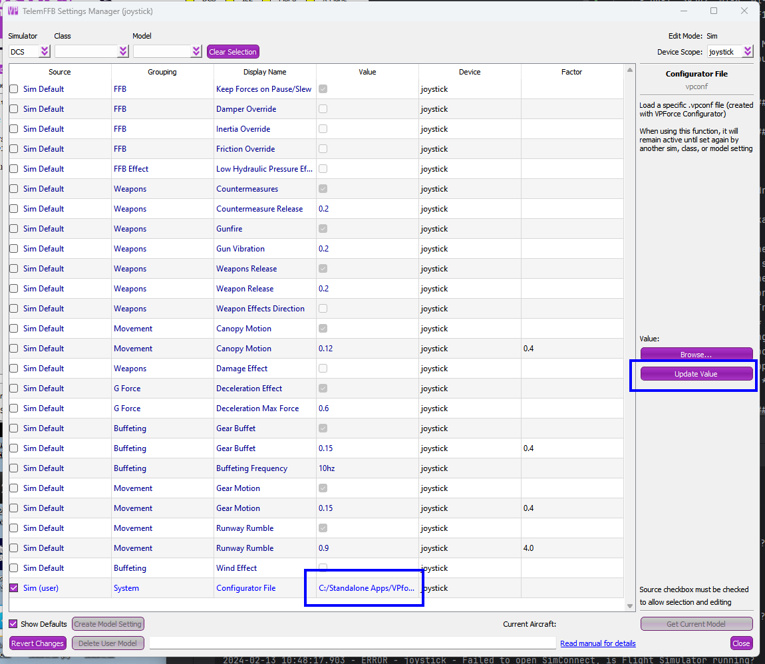Click the Gear Motion 0.15 value

(x=325, y=508)
